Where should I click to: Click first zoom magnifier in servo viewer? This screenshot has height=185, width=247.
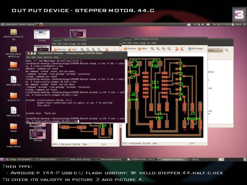[x=82, y=49]
